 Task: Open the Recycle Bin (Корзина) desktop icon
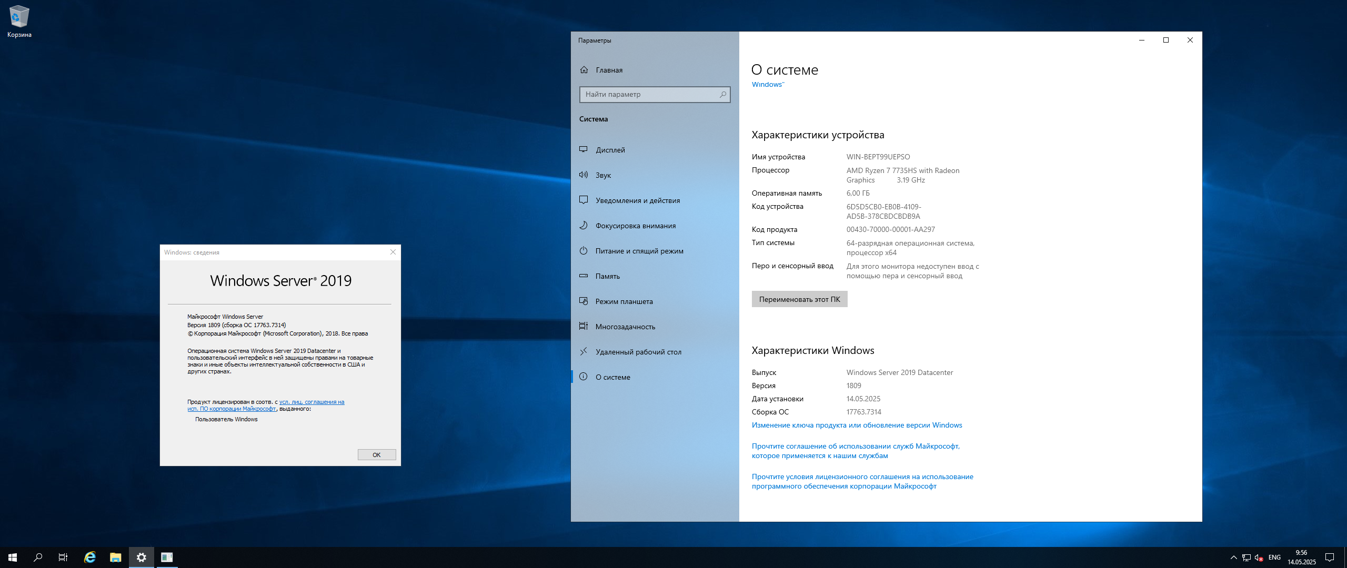coord(19,22)
